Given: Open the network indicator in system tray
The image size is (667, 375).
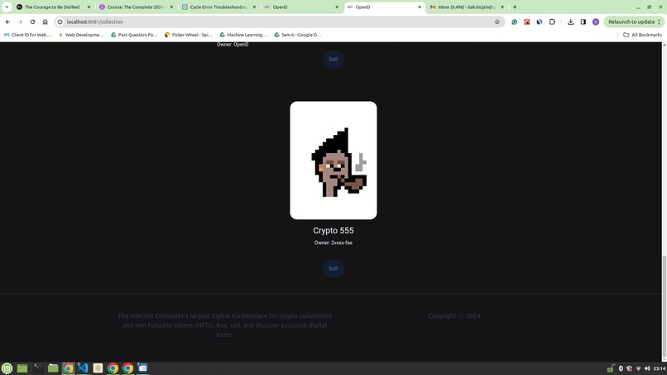Looking at the screenshot, I should (638, 368).
